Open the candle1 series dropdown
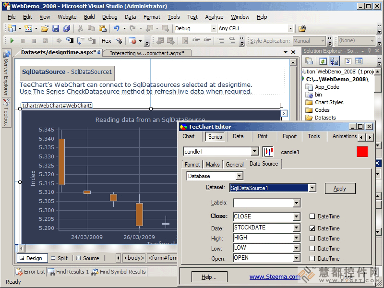This screenshot has height=288, width=384. pos(255,152)
